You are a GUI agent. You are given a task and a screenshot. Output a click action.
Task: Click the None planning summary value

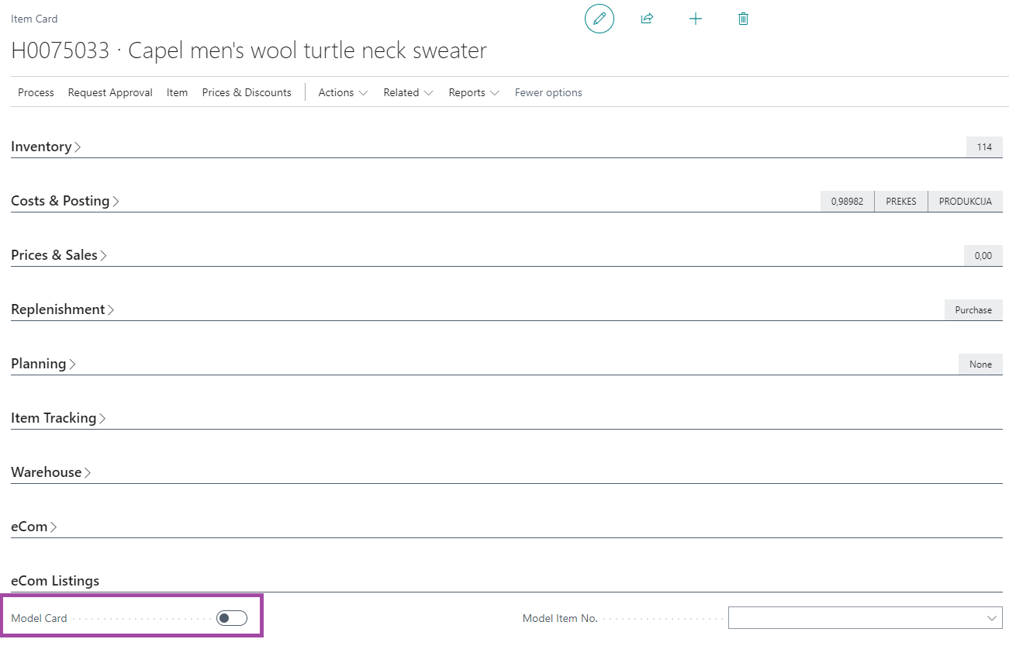[980, 364]
